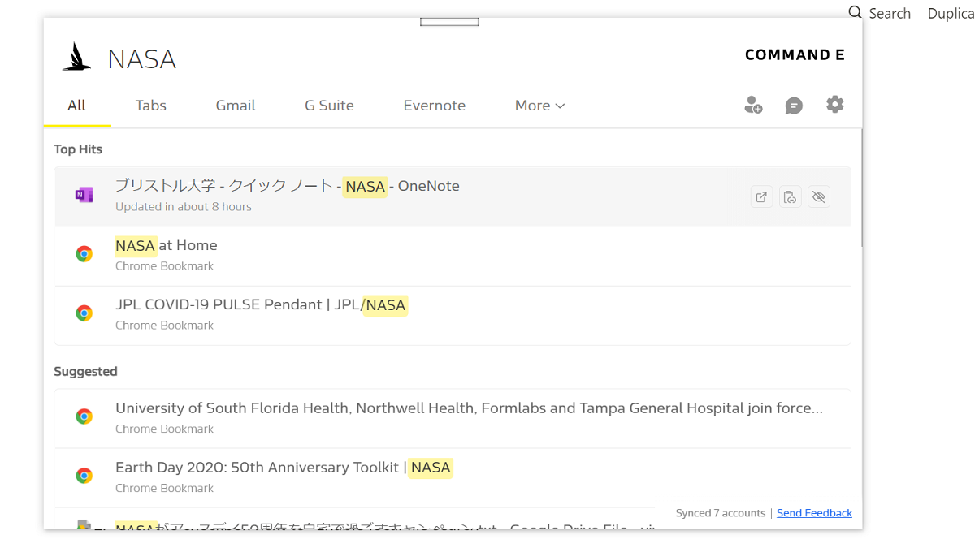Hide the OneNote result with eye-slash icon
Screen dimensions: 975x548
[x=819, y=196]
